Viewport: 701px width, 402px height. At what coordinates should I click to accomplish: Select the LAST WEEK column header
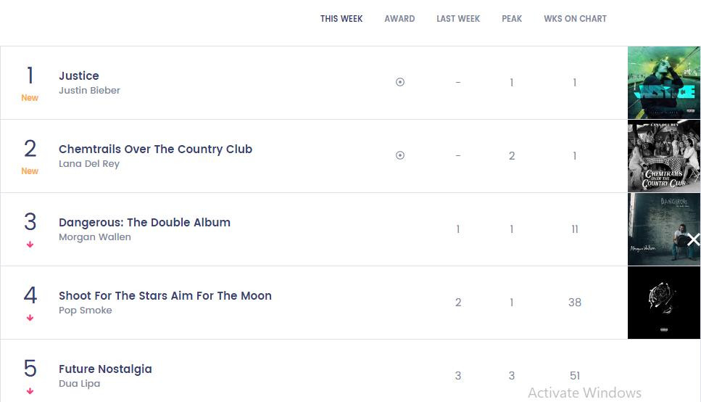[x=458, y=19]
